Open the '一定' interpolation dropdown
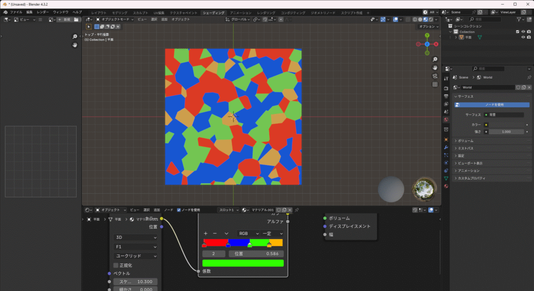The height and width of the screenshot is (291, 534). 272,234
